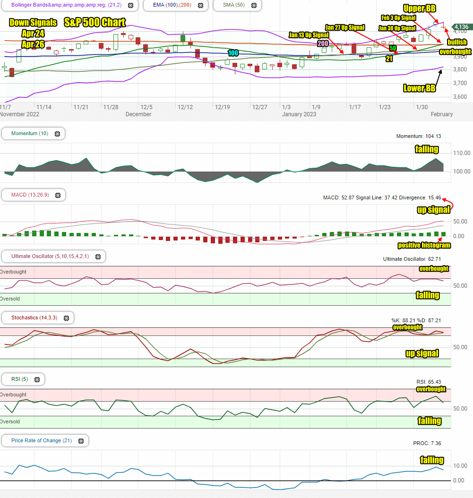Select the 1/30 date on the time axis
Screen dimensions: 473x498
tap(422, 107)
